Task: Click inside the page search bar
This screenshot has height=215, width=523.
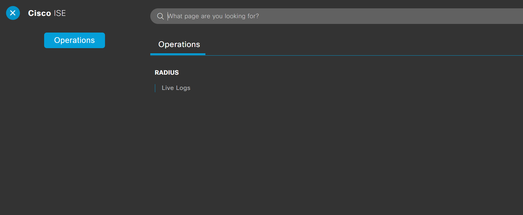Action: tap(317, 16)
